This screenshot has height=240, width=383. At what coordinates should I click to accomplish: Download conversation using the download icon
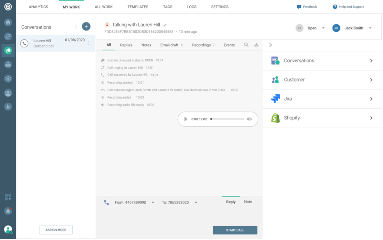256,45
